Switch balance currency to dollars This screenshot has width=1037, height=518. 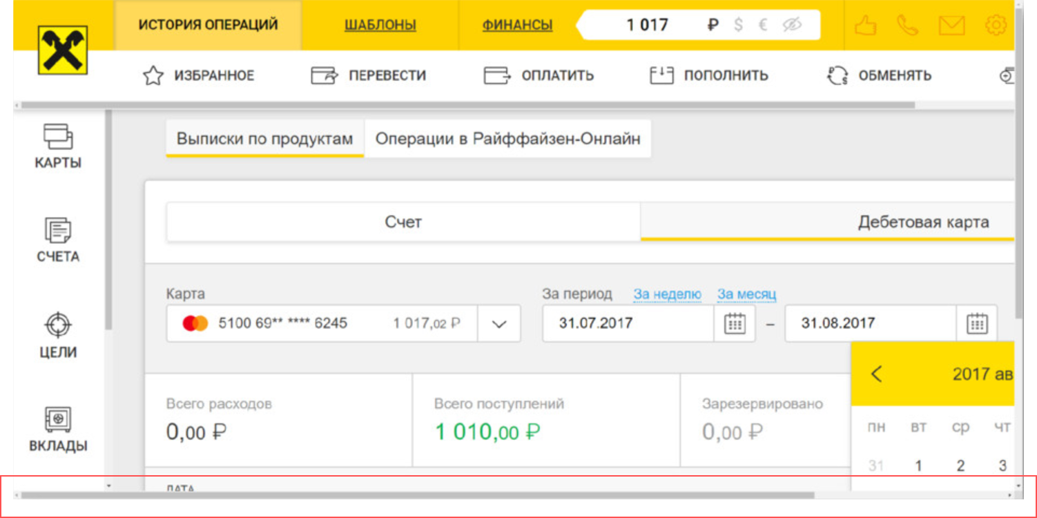tap(739, 25)
